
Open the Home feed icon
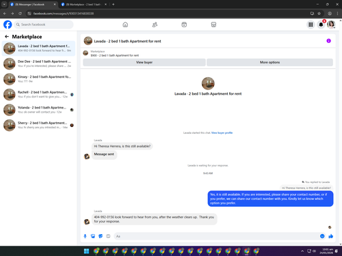point(125,25)
